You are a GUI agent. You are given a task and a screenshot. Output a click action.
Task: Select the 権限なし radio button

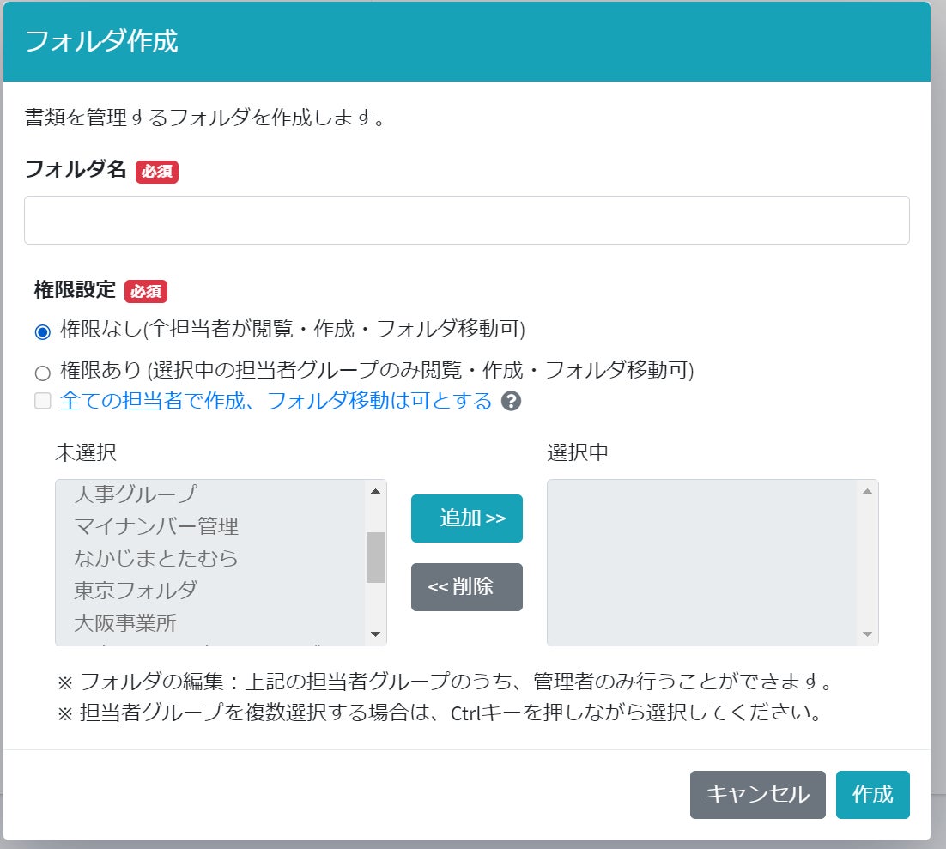43,331
